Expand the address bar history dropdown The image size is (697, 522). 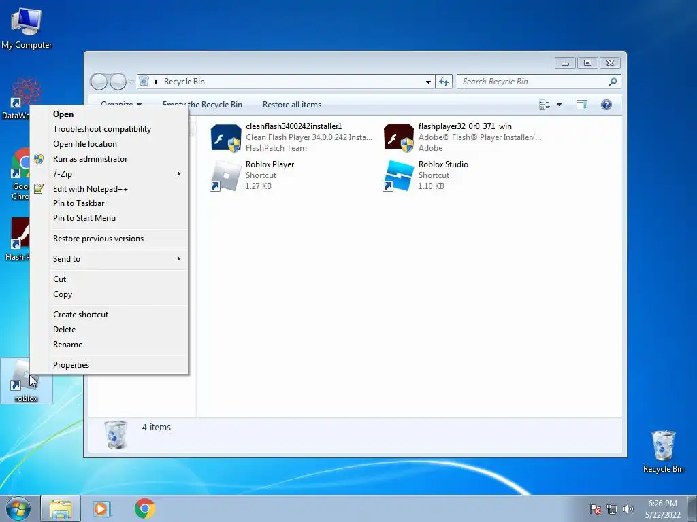click(428, 82)
